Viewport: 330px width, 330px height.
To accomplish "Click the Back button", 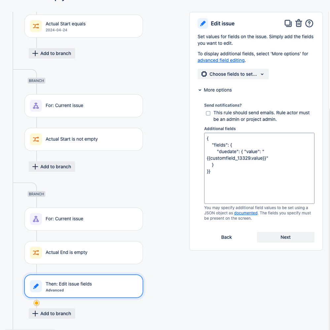I will 226,237.
